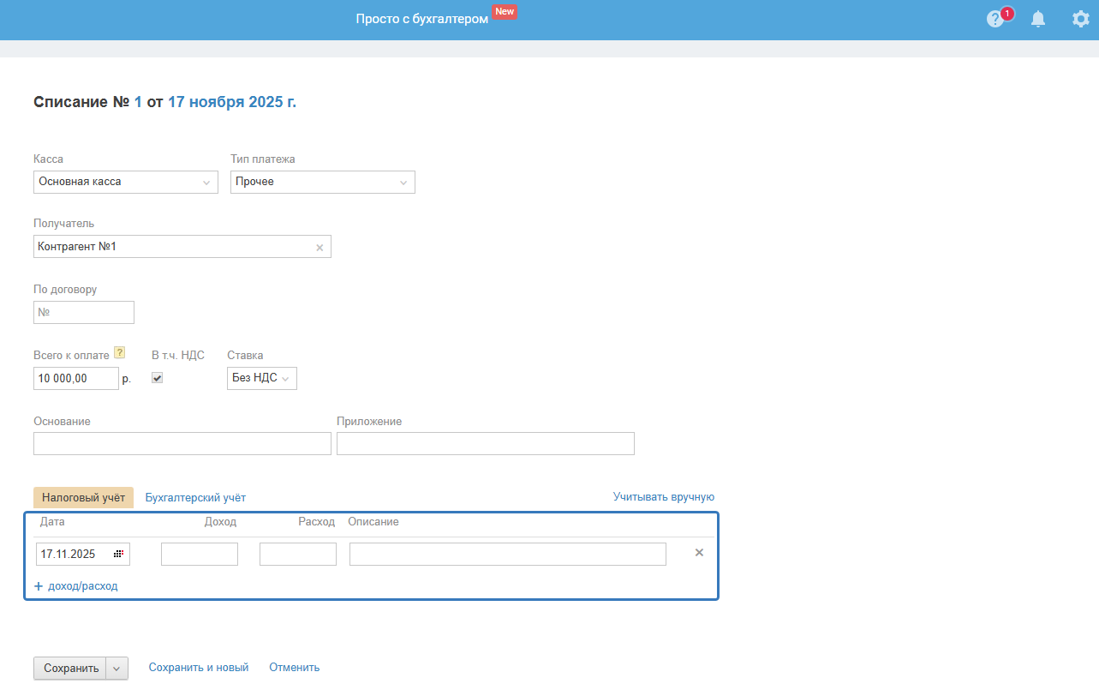Switch to the Бухгалтерский учёт tab
Viewport: 1099px width, 690px height.
(195, 497)
